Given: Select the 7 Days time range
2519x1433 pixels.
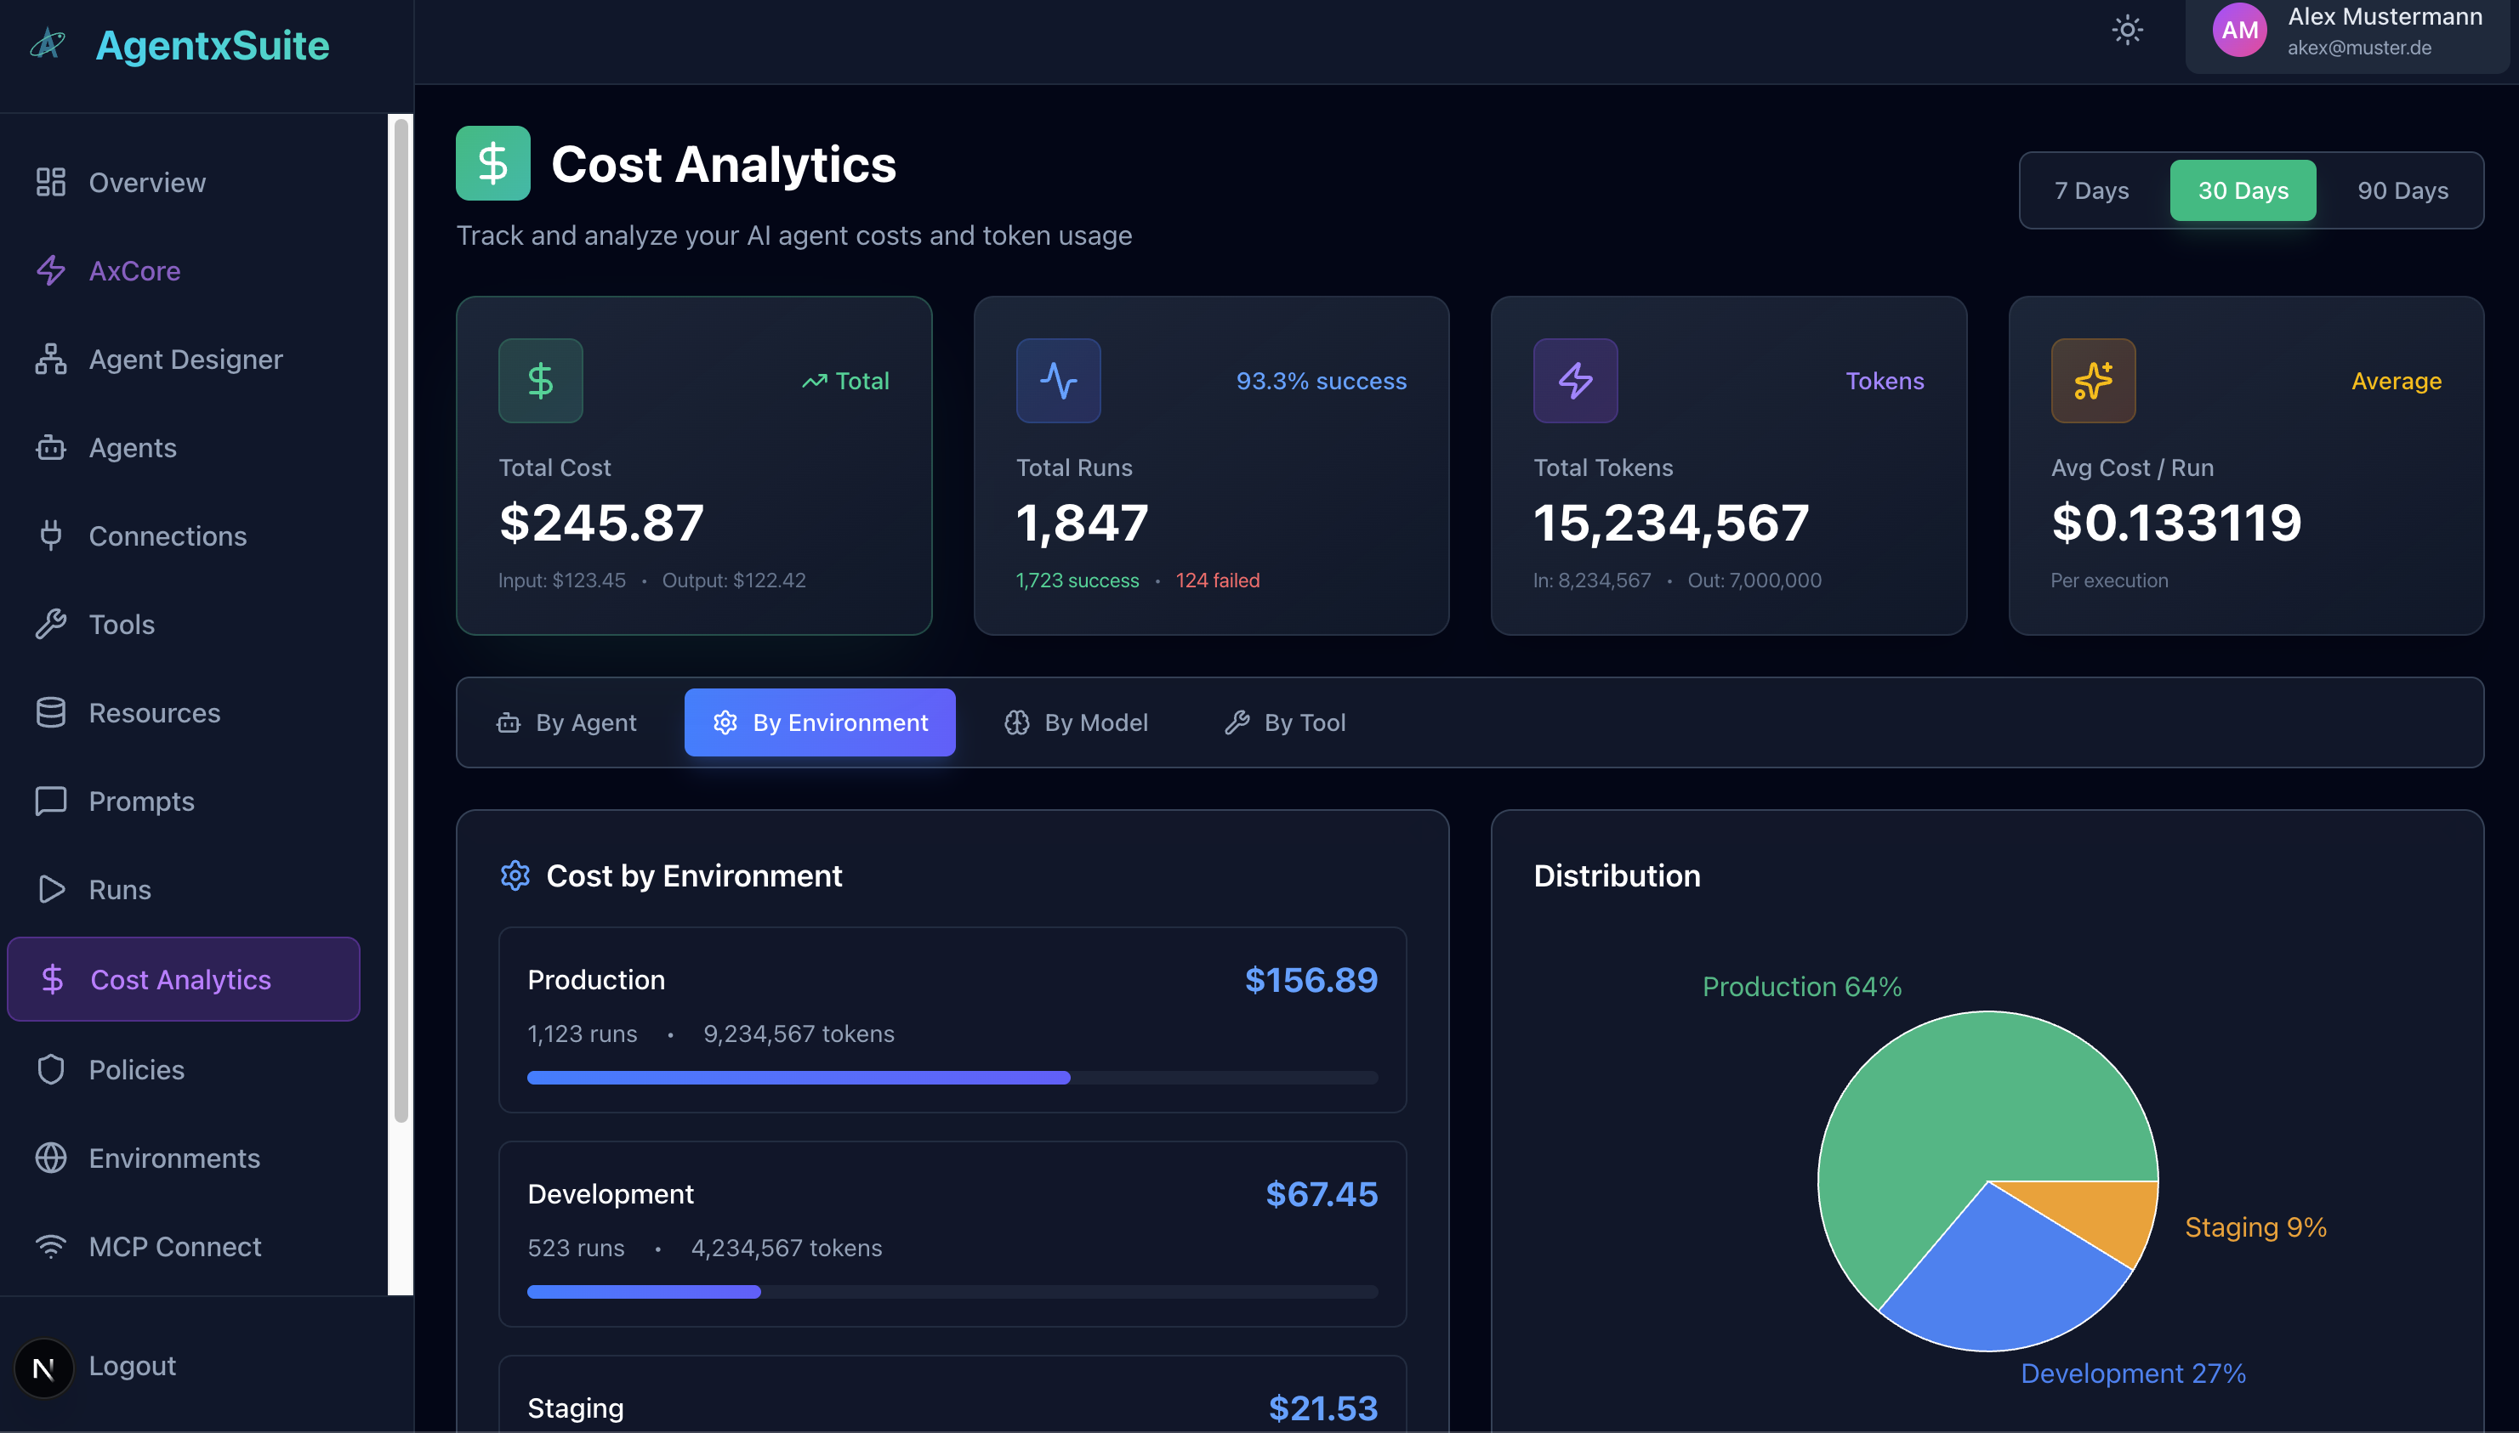Looking at the screenshot, I should click(x=2090, y=190).
